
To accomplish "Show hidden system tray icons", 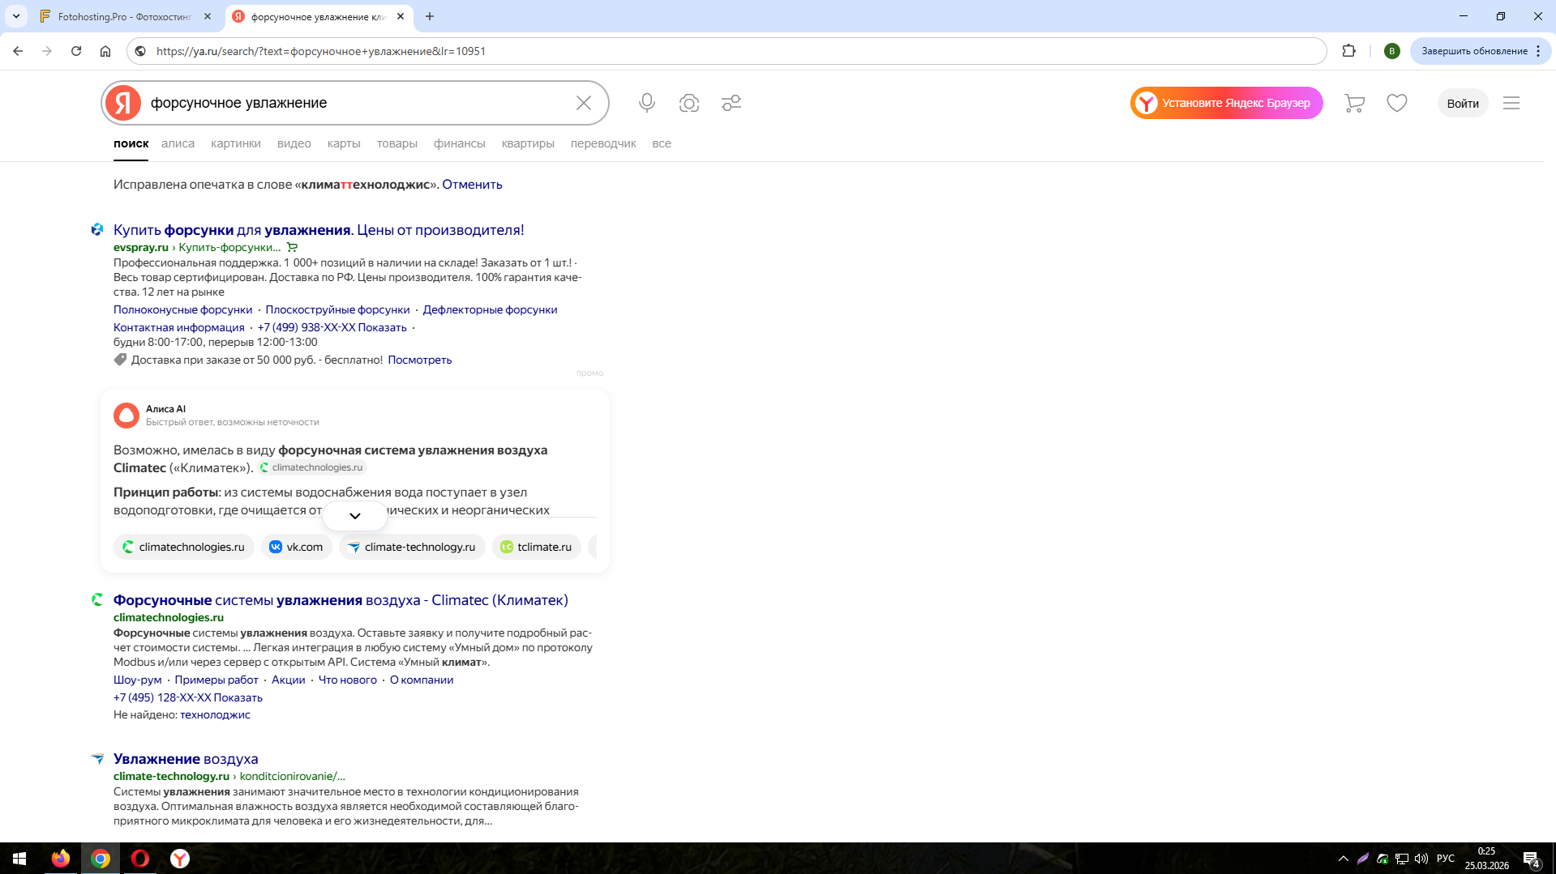I will 1344,859.
